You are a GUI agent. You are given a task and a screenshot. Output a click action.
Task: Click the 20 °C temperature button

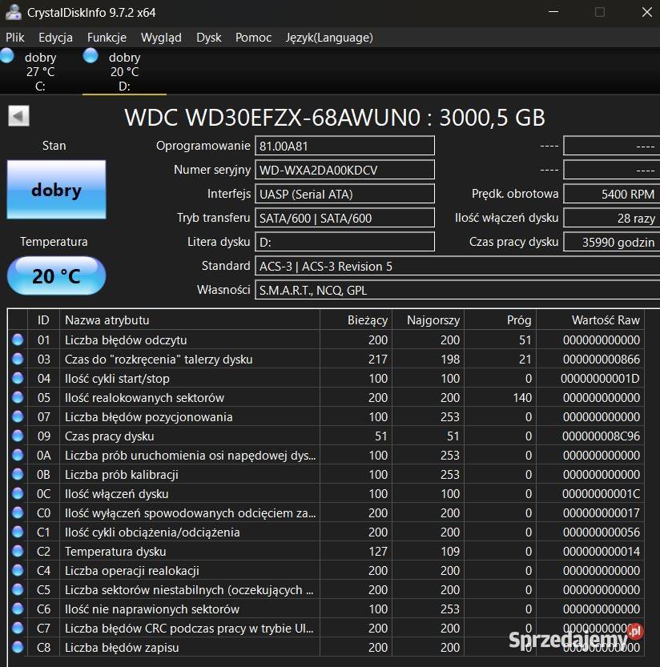point(56,276)
